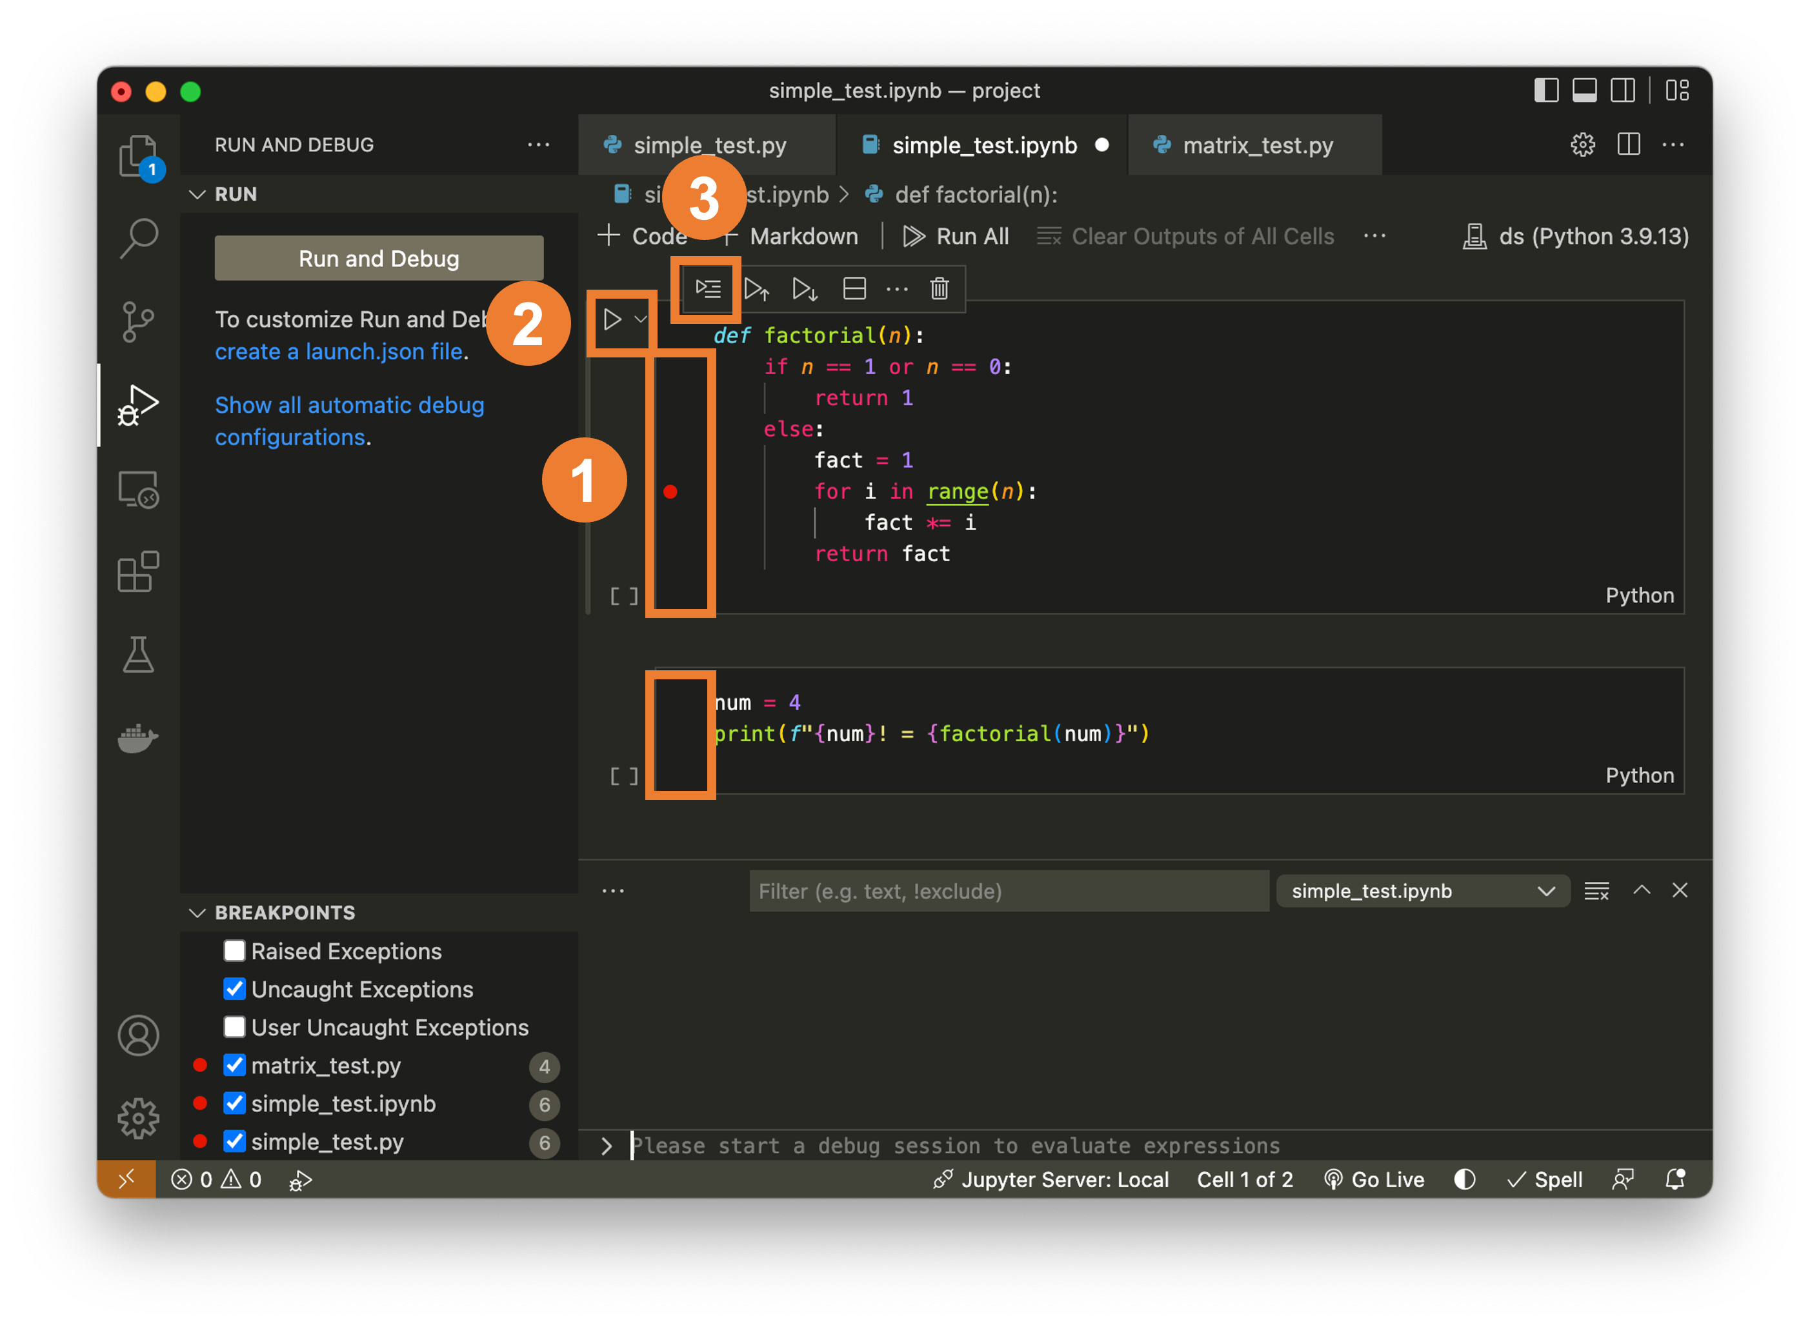
Task: Delete the cell with the trash icon
Action: click(x=939, y=288)
